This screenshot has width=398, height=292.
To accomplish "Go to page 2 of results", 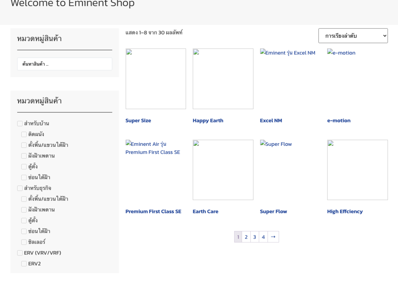I will [x=246, y=237].
